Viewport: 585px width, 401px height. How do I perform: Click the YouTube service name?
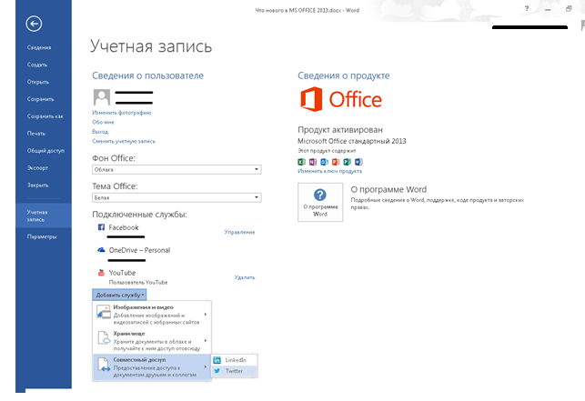tap(122, 273)
